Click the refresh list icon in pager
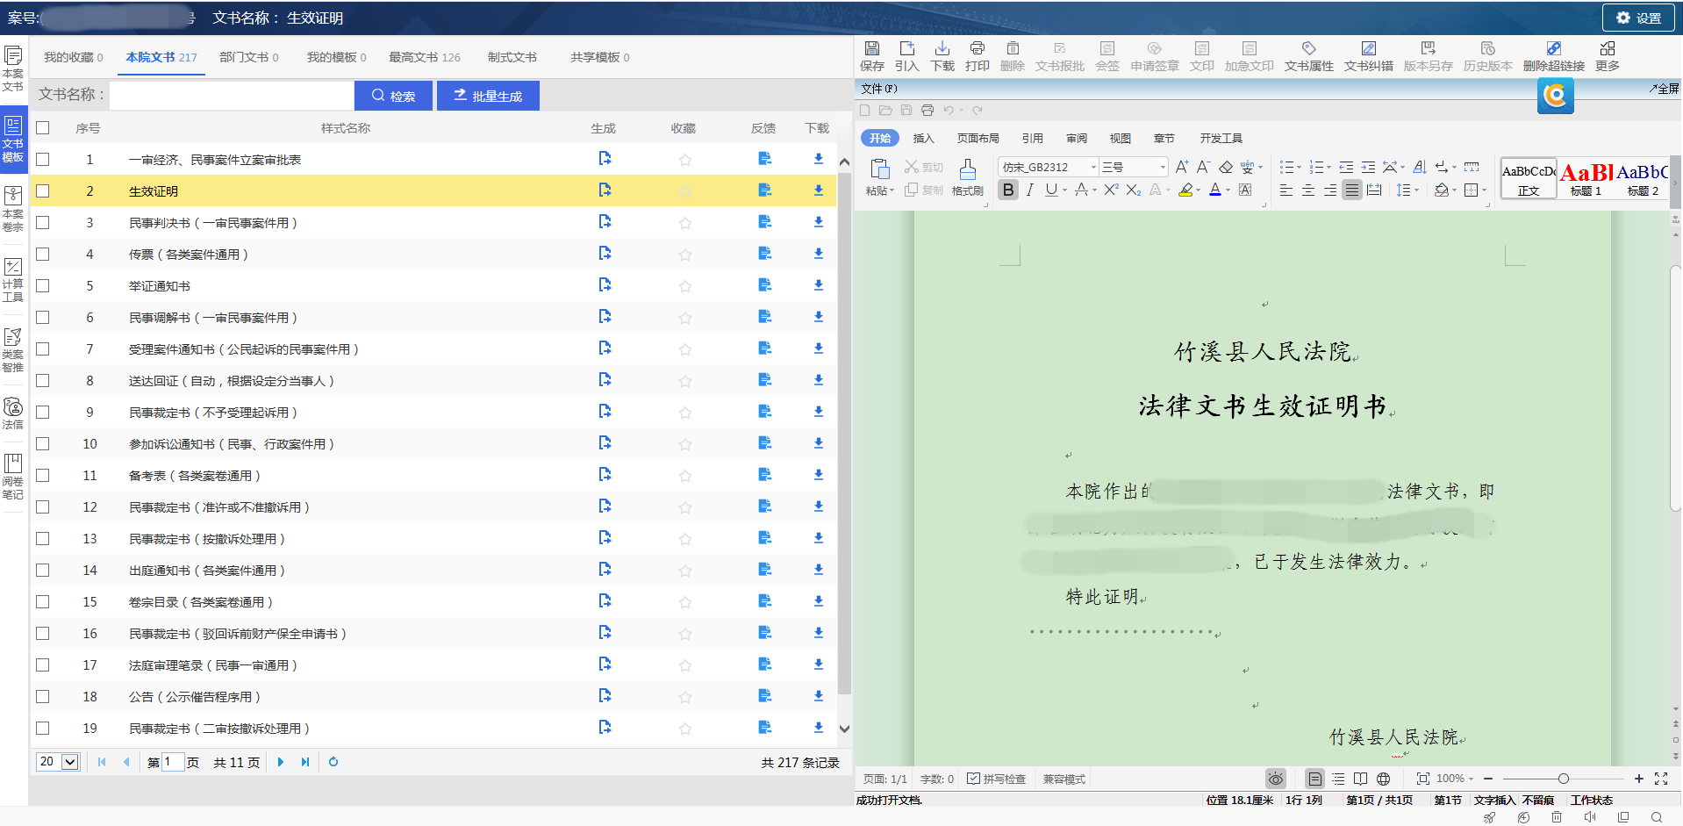Screen dimensions: 1683x826 click(x=333, y=762)
